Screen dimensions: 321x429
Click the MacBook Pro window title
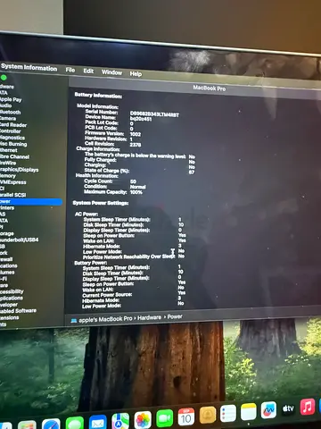(210, 88)
